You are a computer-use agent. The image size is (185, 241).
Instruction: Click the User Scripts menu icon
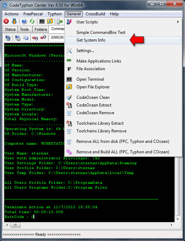69,22
